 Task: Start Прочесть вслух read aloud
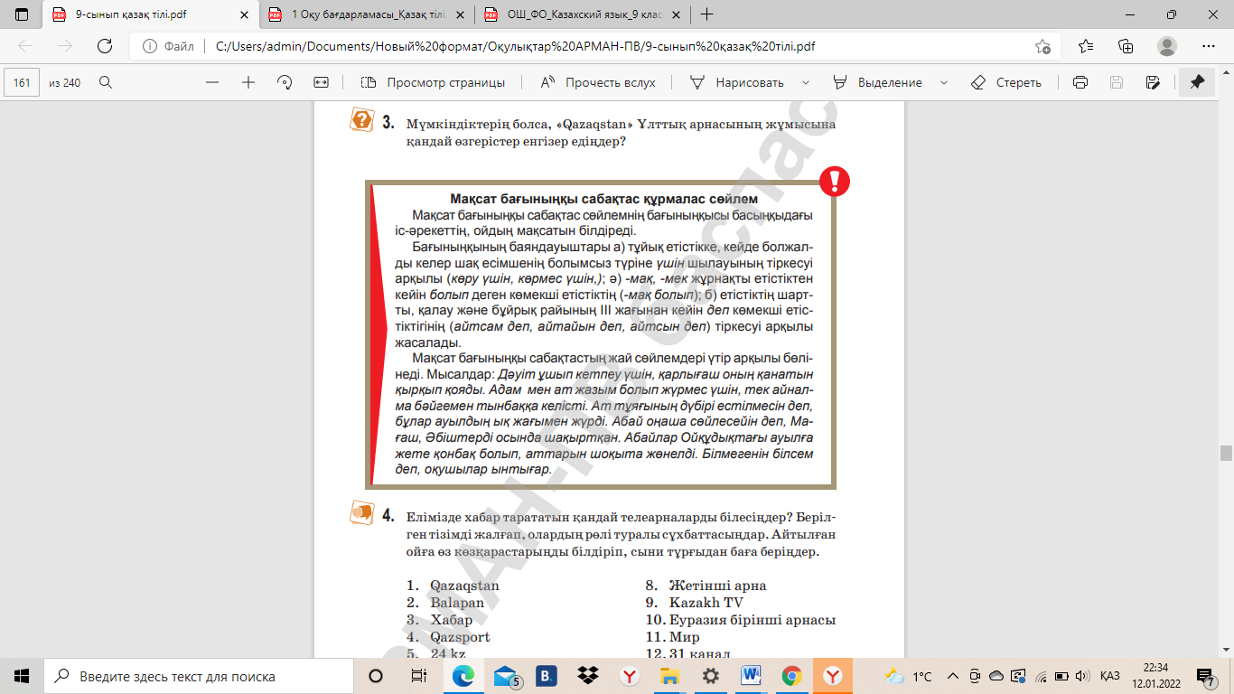[x=598, y=82]
